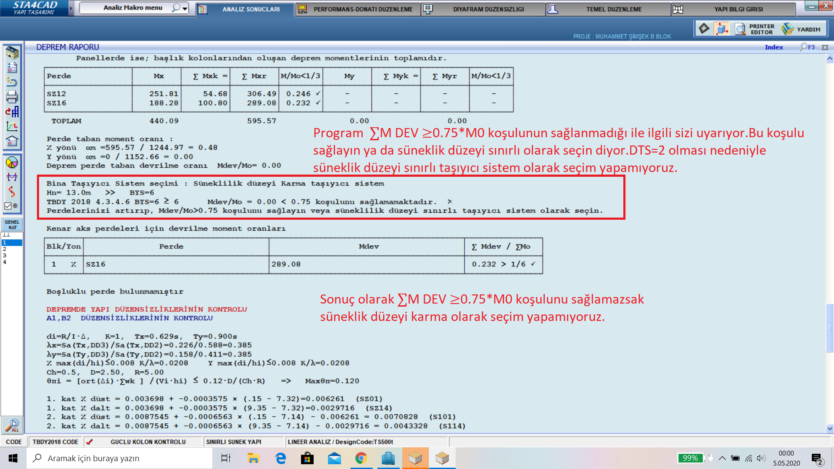Click the F3 search button
This screenshot has height=469, width=834.
808,47
